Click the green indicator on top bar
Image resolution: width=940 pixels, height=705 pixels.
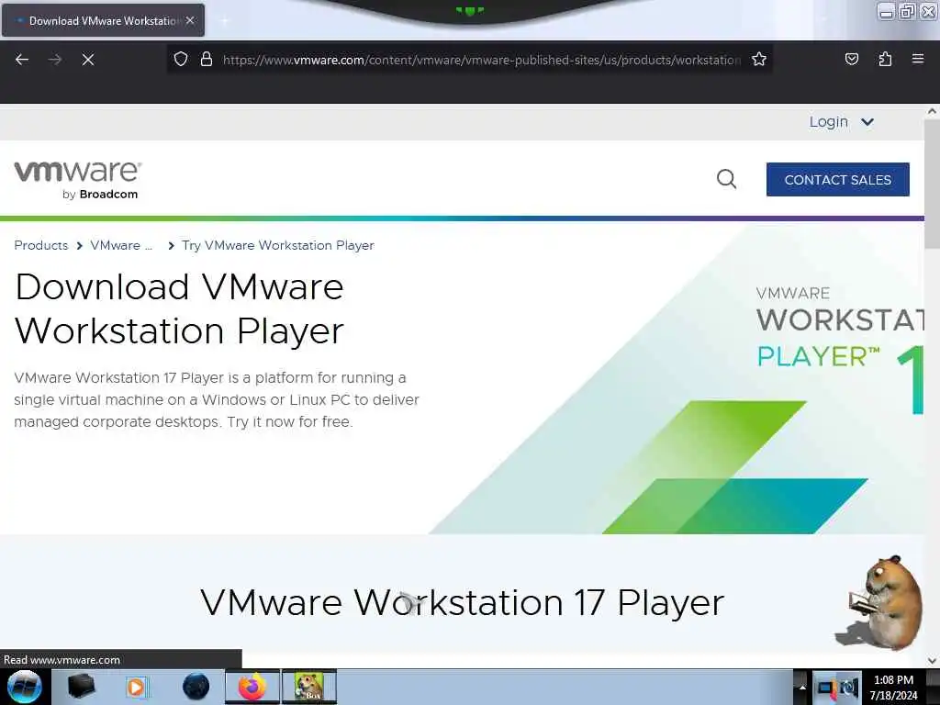click(470, 10)
